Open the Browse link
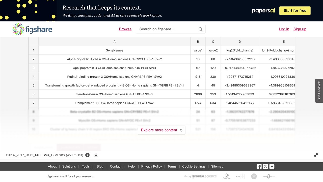The height and width of the screenshot is (182, 323). tap(125, 29)
